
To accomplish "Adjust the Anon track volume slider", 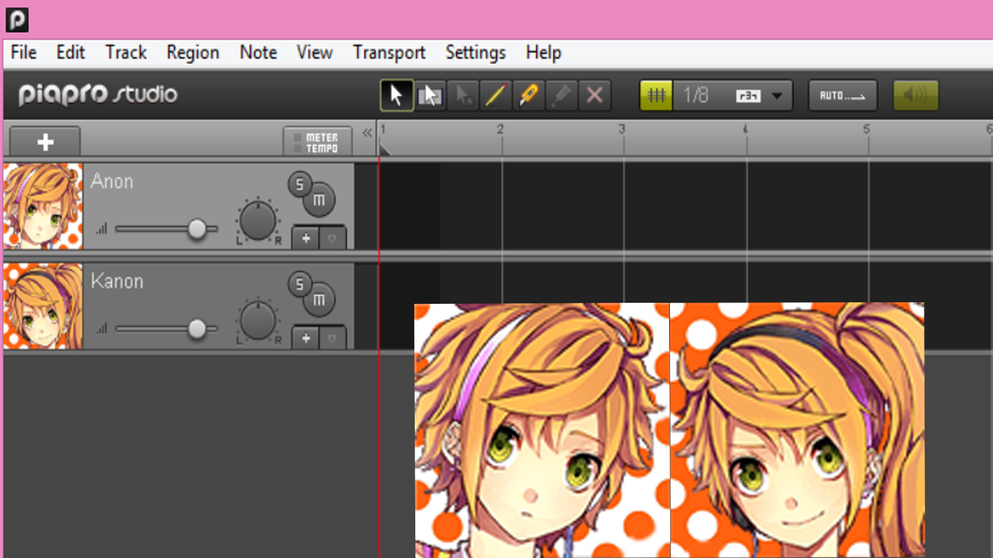I will coord(198,229).
